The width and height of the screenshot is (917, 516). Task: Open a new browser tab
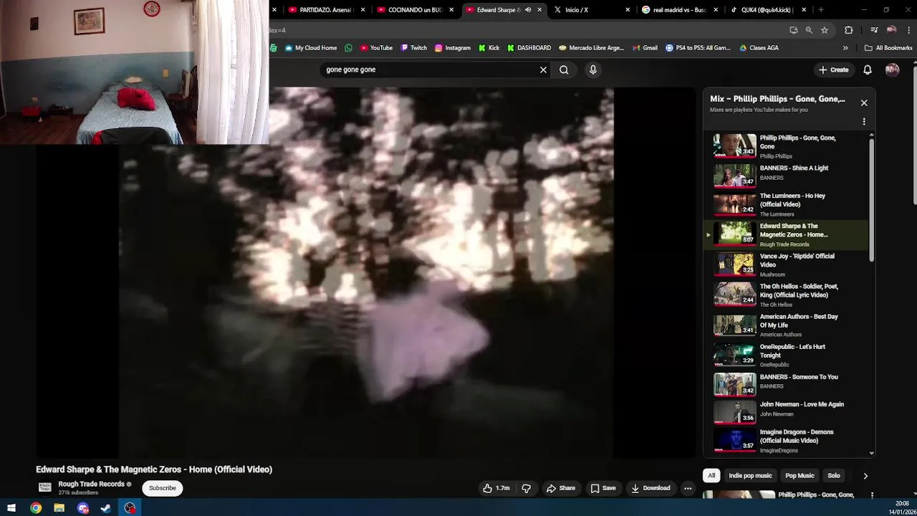[x=821, y=10]
